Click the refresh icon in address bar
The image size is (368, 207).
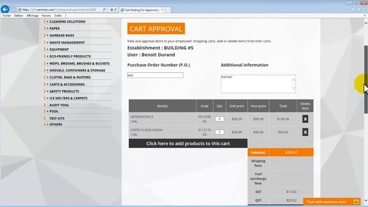pyautogui.click(x=116, y=10)
